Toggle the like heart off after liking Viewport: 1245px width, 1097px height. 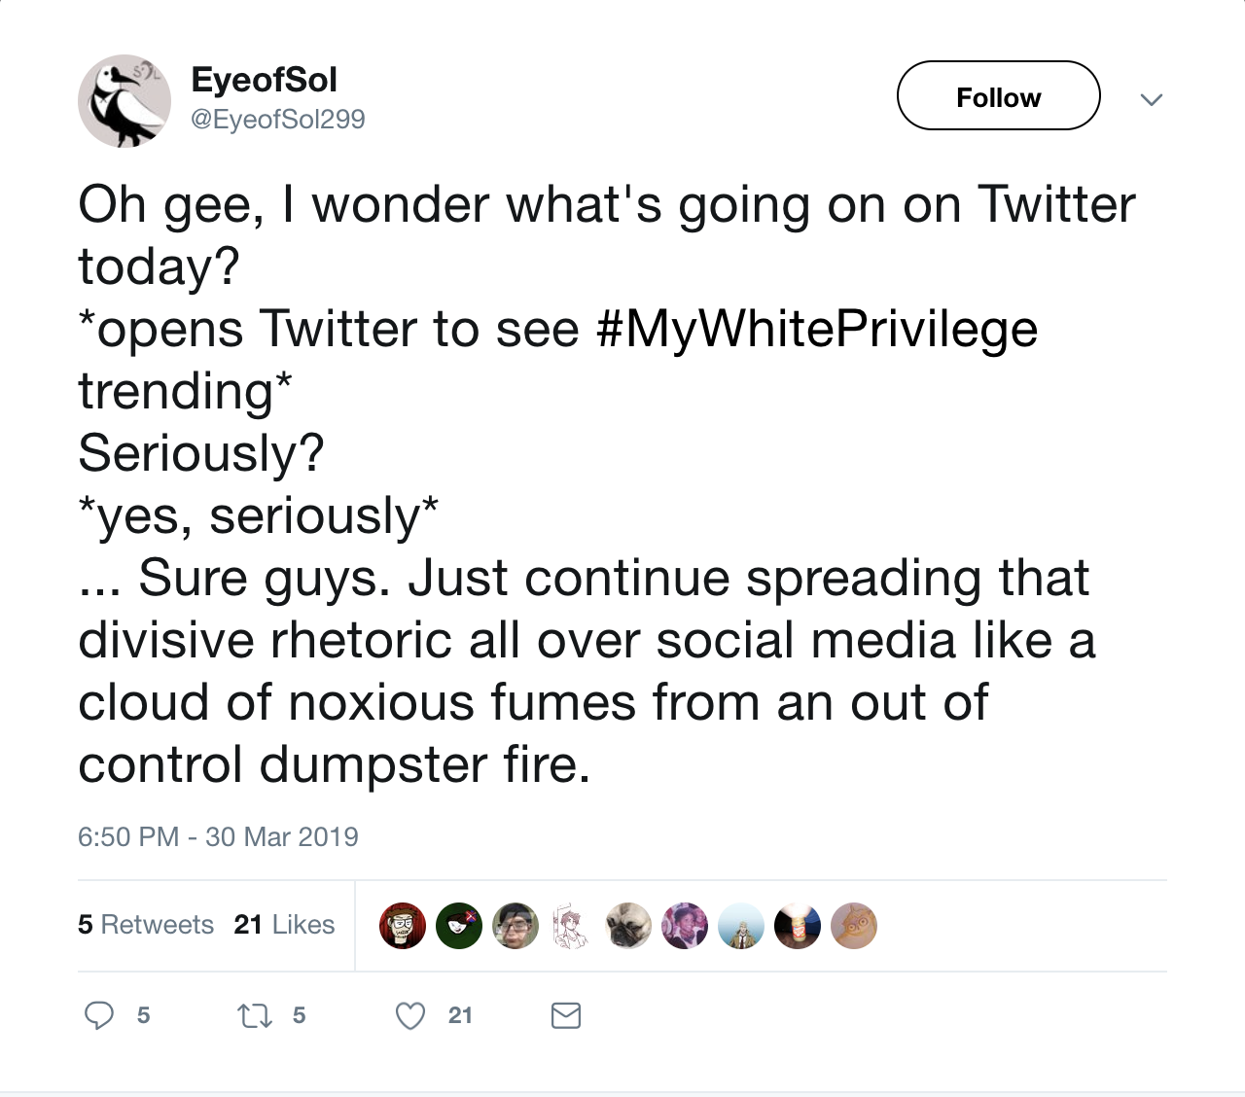click(x=409, y=1014)
